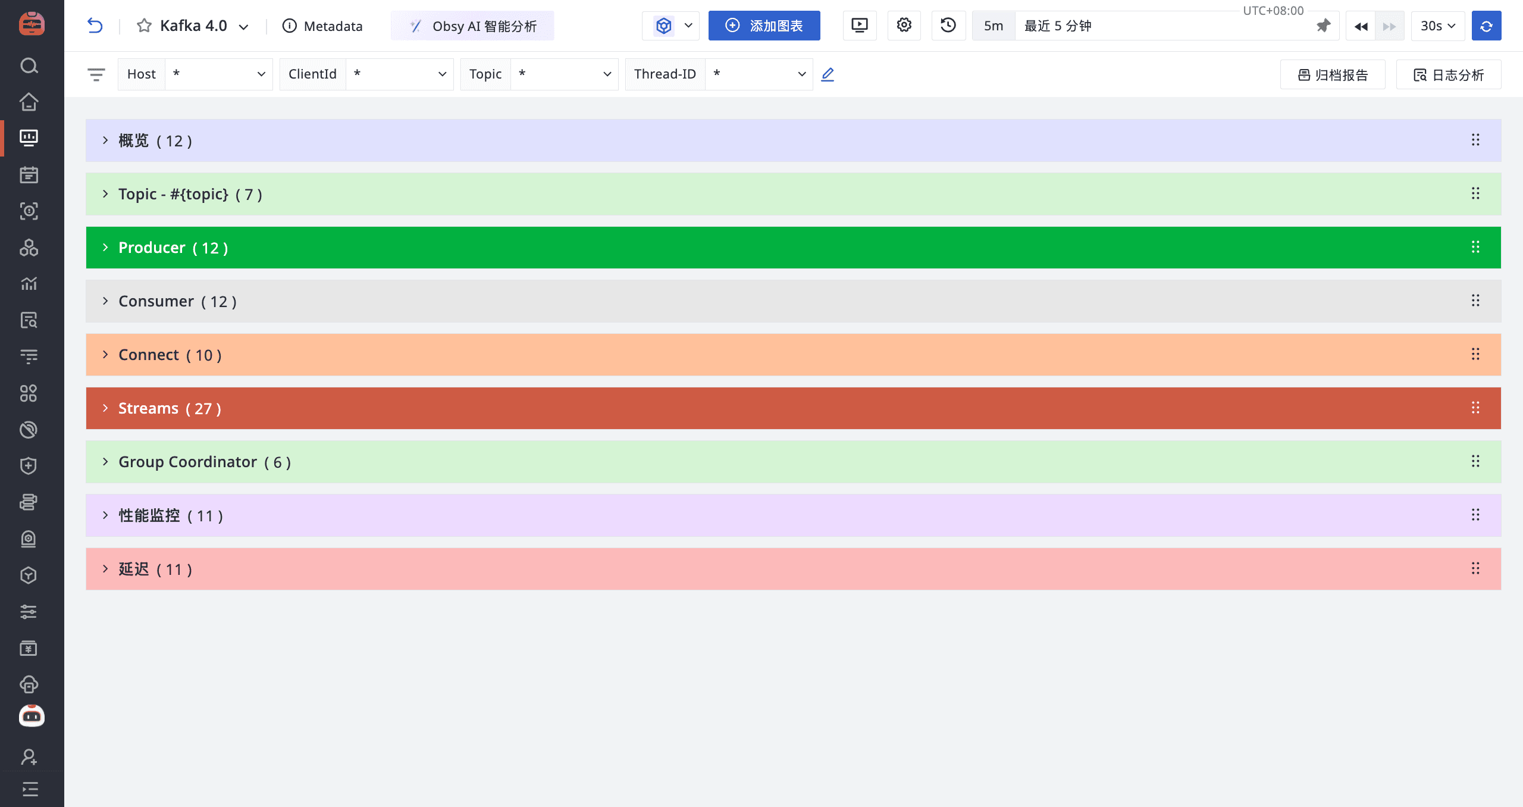Open the home icon in the sidebar

(x=29, y=102)
